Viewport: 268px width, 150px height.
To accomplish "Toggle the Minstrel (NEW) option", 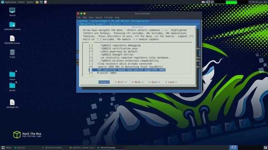I will (x=103, y=73).
